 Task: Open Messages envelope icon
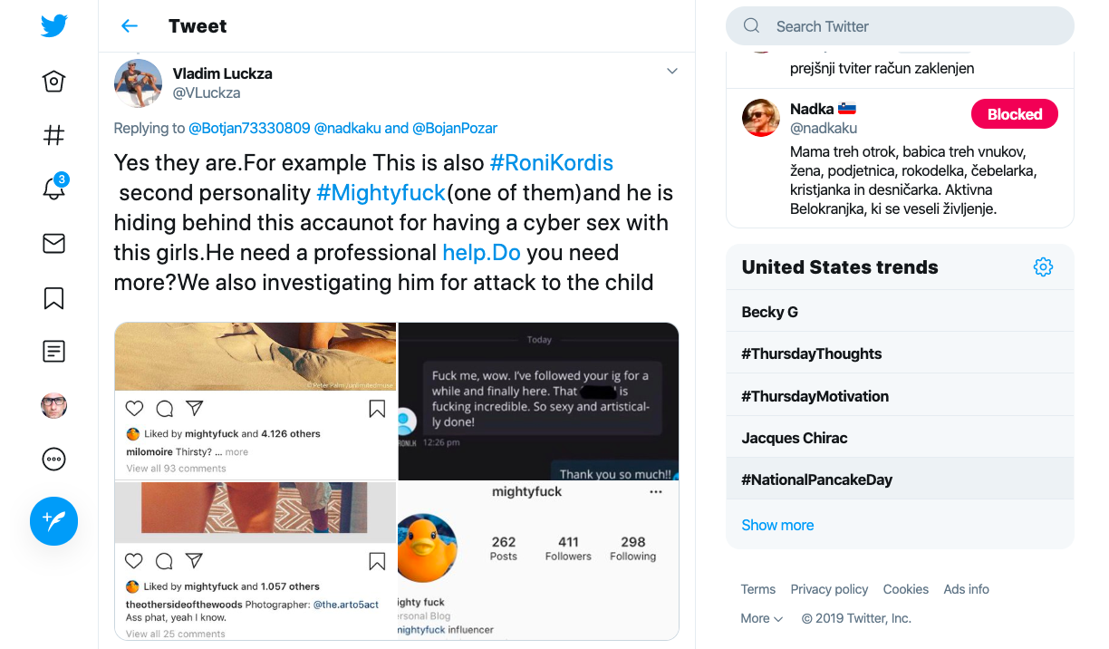[54, 243]
